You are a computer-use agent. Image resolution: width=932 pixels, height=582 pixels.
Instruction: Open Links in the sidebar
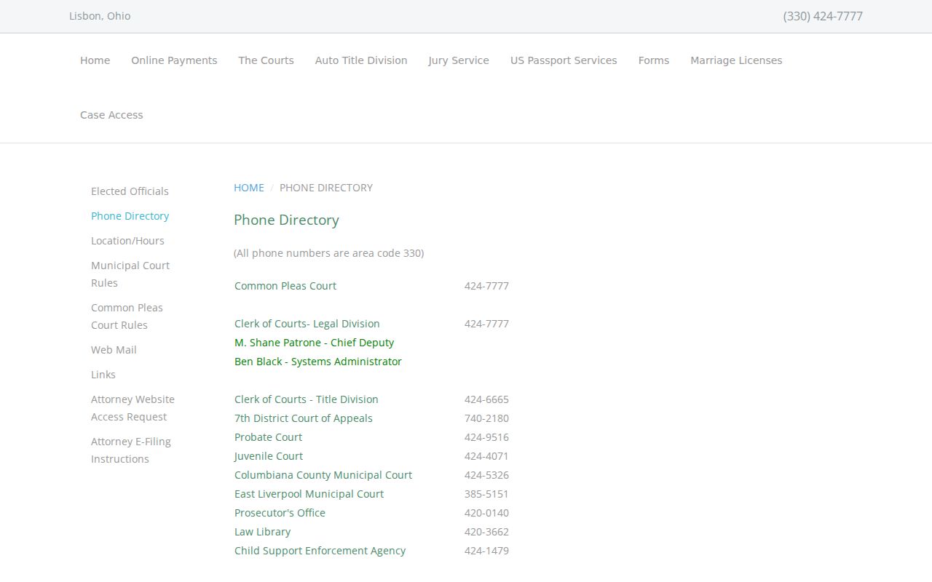point(103,375)
